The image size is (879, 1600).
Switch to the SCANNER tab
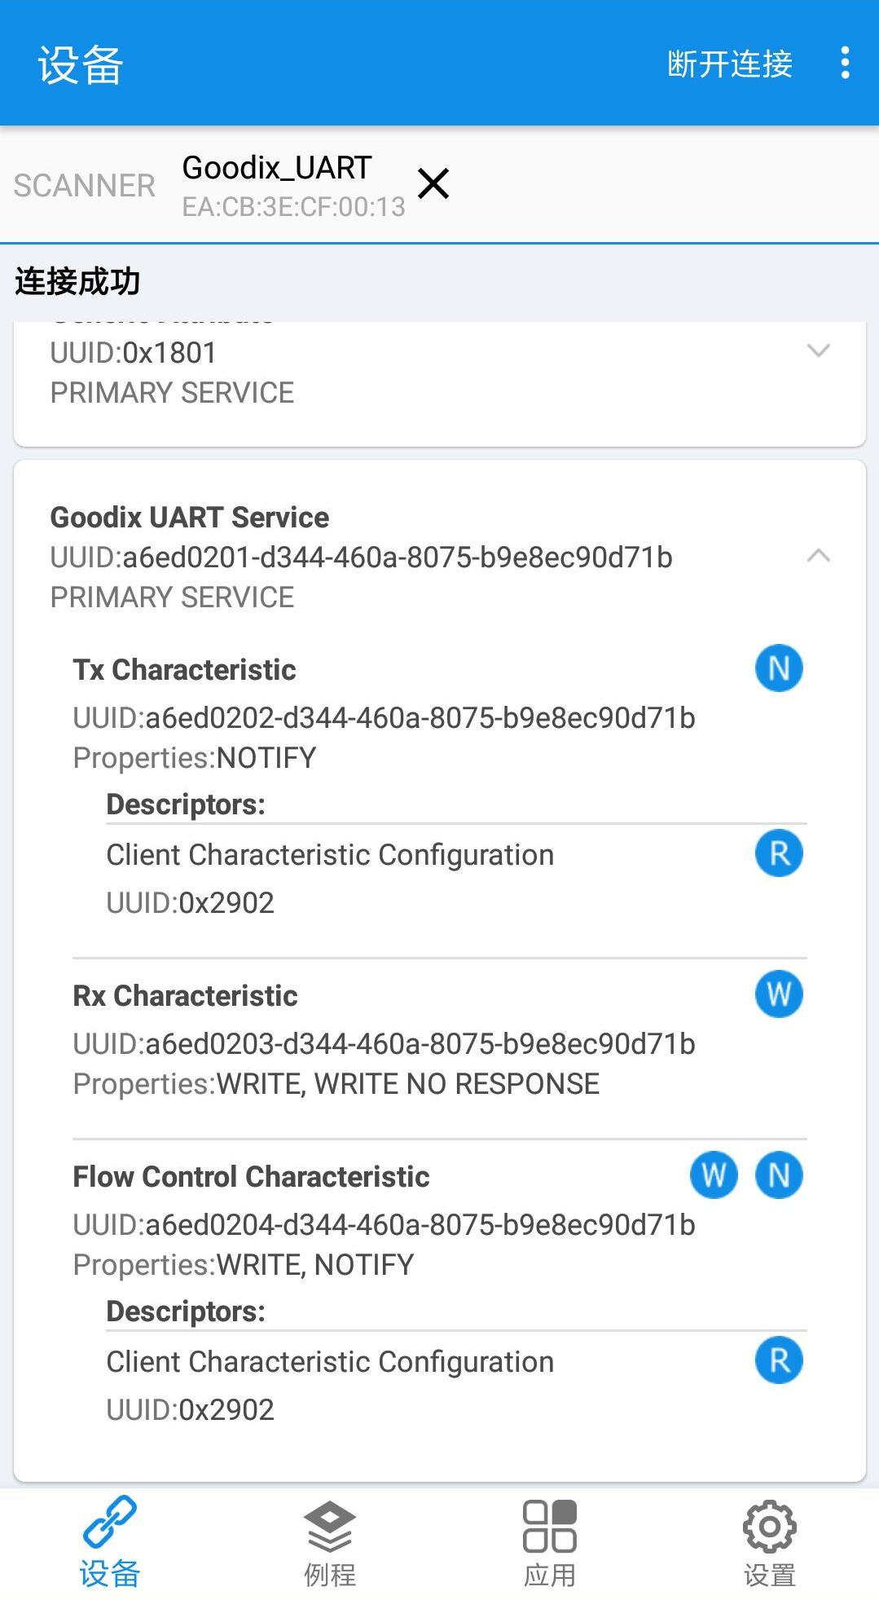pos(84,186)
